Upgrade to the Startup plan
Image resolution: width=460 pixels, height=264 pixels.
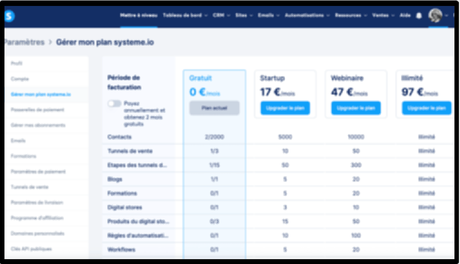(x=285, y=108)
